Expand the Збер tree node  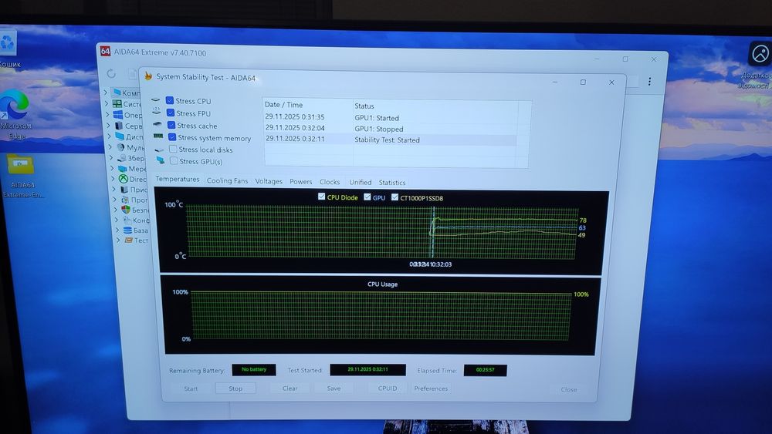tap(111, 158)
